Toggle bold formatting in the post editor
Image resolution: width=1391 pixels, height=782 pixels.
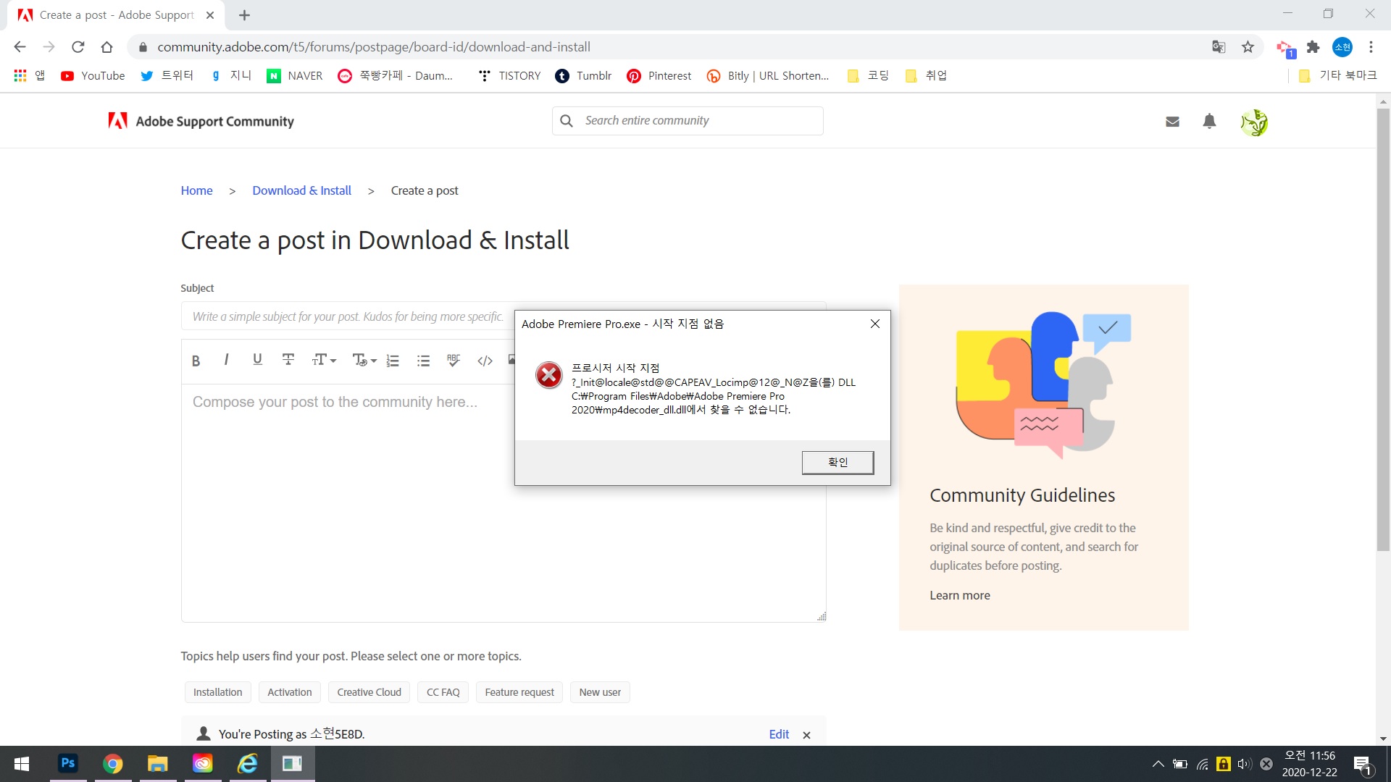(196, 360)
